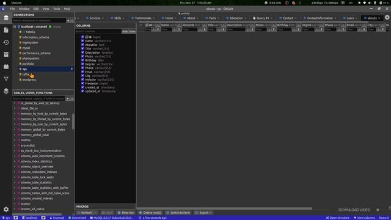Click Switch to form button
Image resolution: width=391 pixels, height=220 pixels.
coord(178,213)
